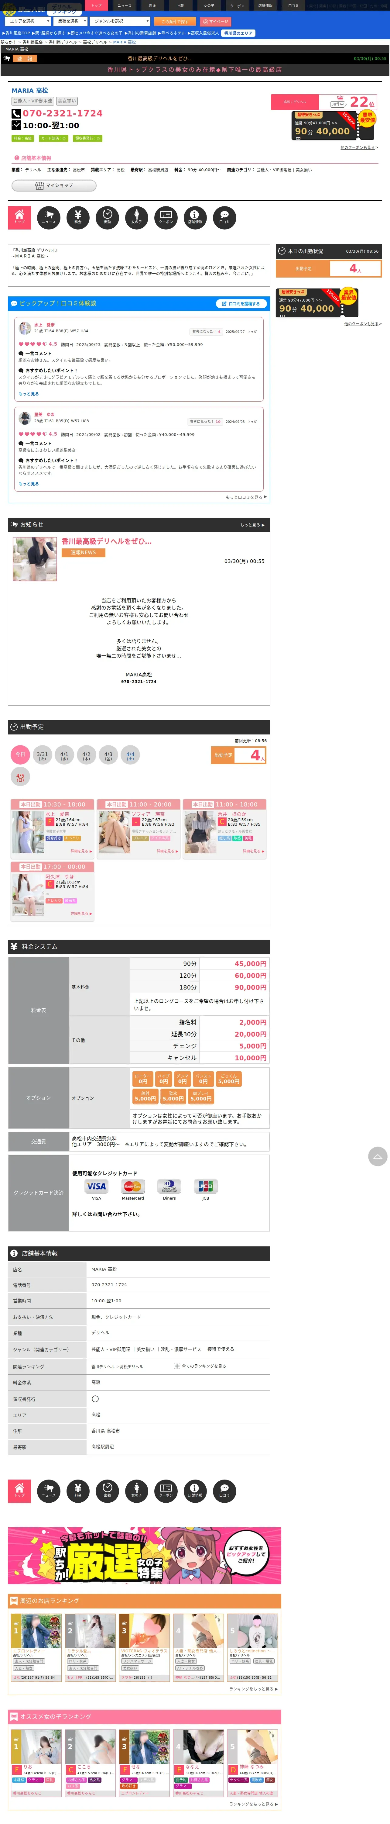Click the scroll-to-top arrow circle

click(377, 1156)
